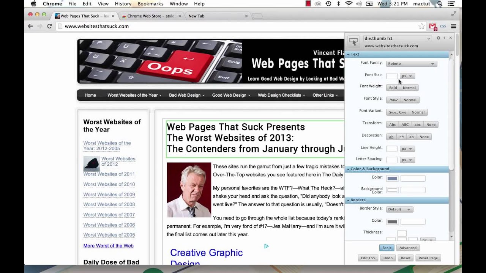Click the Reset Page button
This screenshot has width=486, height=273.
pyautogui.click(x=428, y=258)
